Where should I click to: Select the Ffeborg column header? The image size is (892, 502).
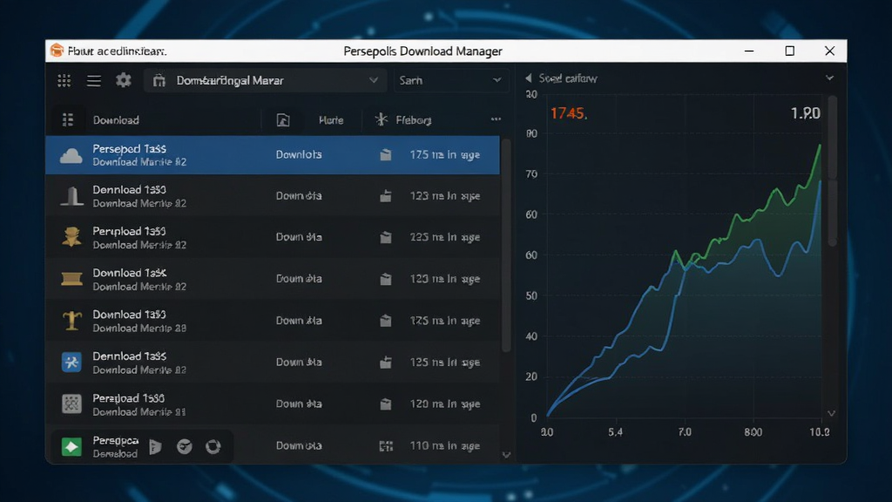pyautogui.click(x=414, y=120)
